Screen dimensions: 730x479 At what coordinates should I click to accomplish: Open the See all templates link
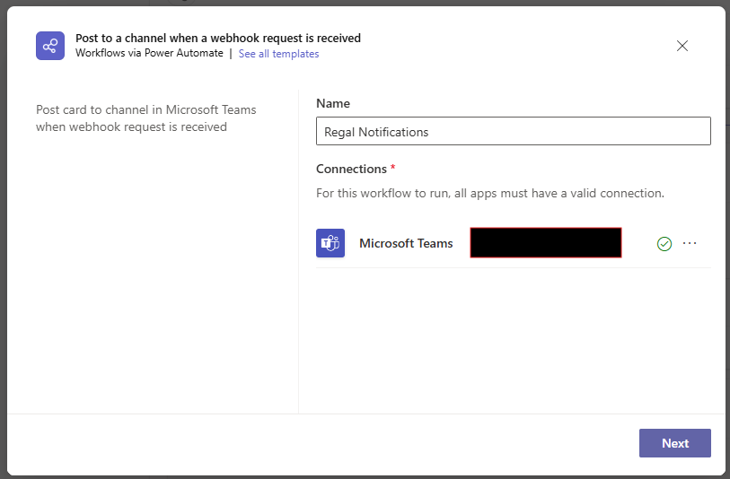(278, 54)
